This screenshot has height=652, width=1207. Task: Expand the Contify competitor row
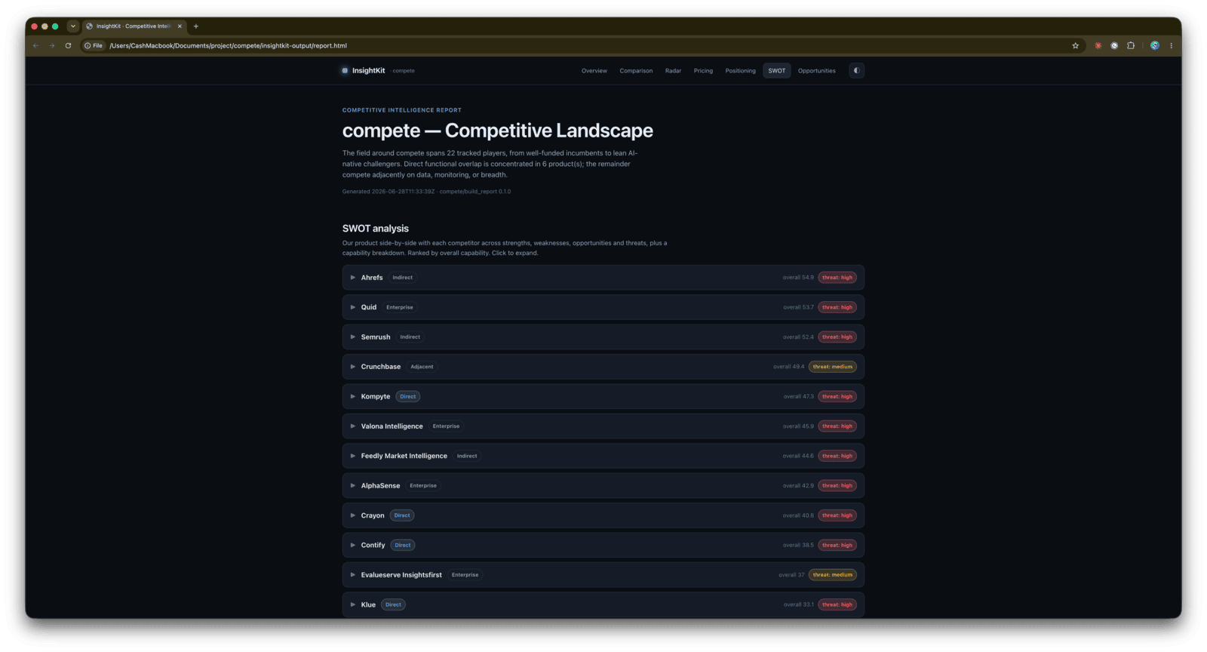(x=603, y=545)
